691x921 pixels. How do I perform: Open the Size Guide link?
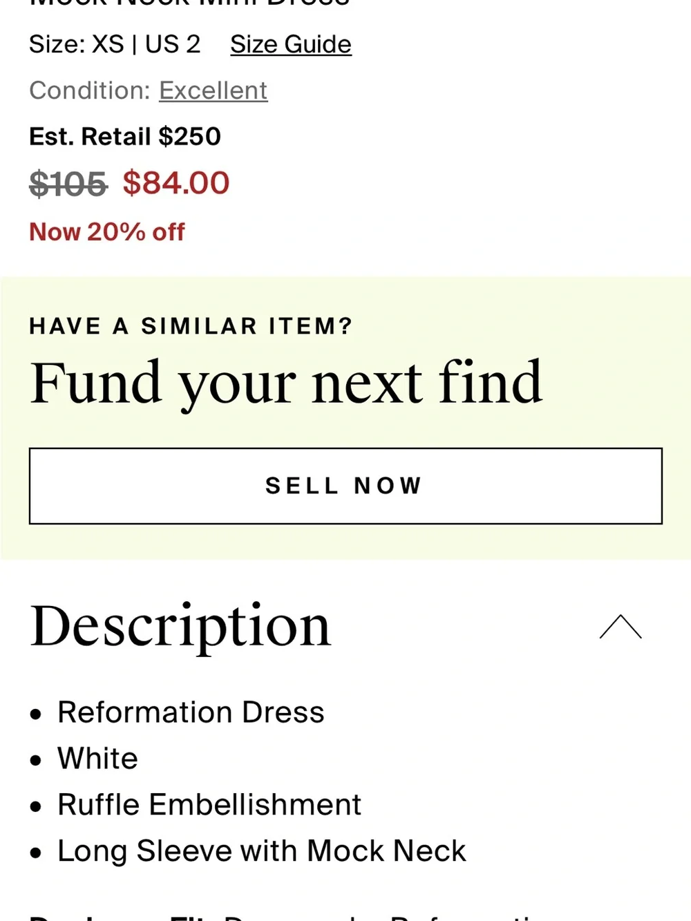click(x=291, y=45)
